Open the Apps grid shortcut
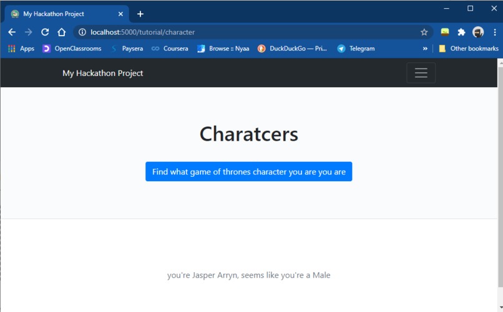This screenshot has width=503, height=312. (x=21, y=49)
